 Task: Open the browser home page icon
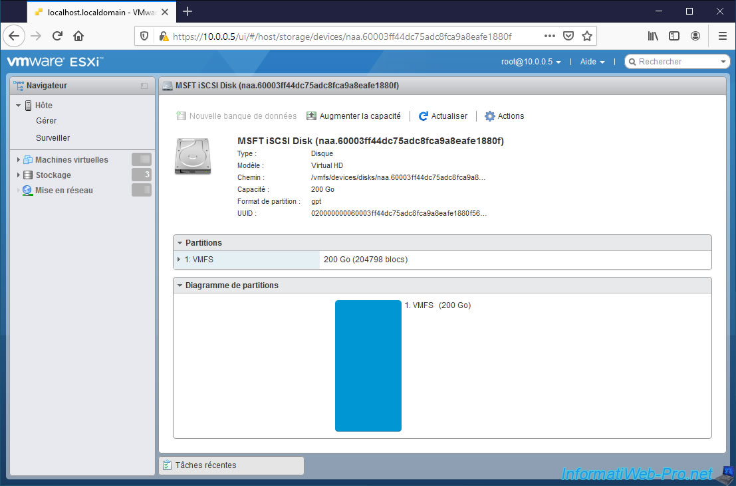point(78,36)
